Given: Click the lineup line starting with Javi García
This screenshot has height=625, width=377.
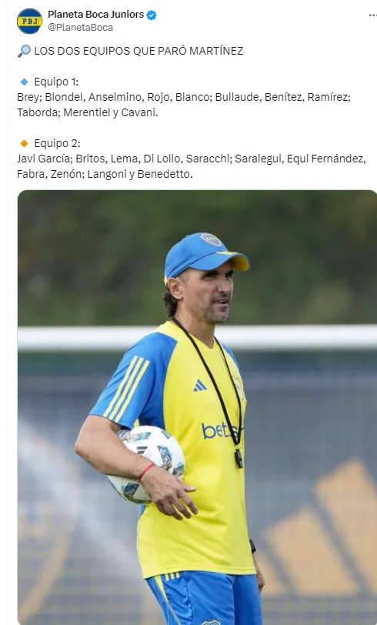Looking at the screenshot, I should click(192, 166).
